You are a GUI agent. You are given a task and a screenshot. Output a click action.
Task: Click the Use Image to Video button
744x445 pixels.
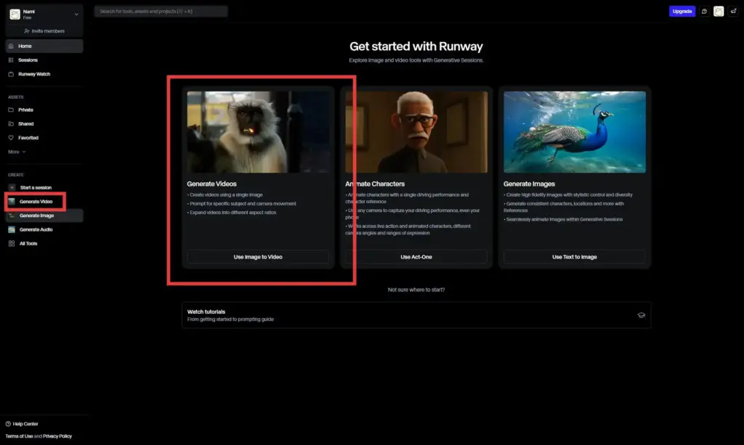coord(258,257)
